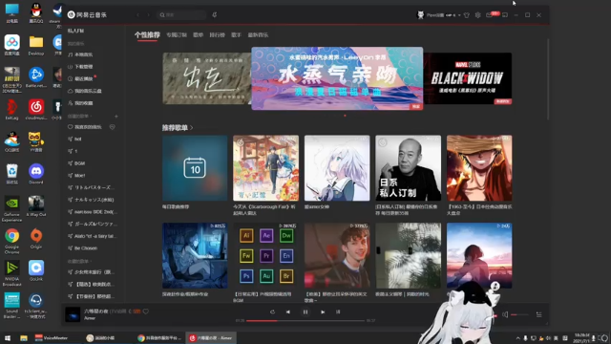Collapse the collected playlists section header

click(79, 261)
